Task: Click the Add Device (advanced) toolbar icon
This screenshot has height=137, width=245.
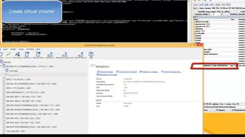Action: pyautogui.click(x=65, y=54)
